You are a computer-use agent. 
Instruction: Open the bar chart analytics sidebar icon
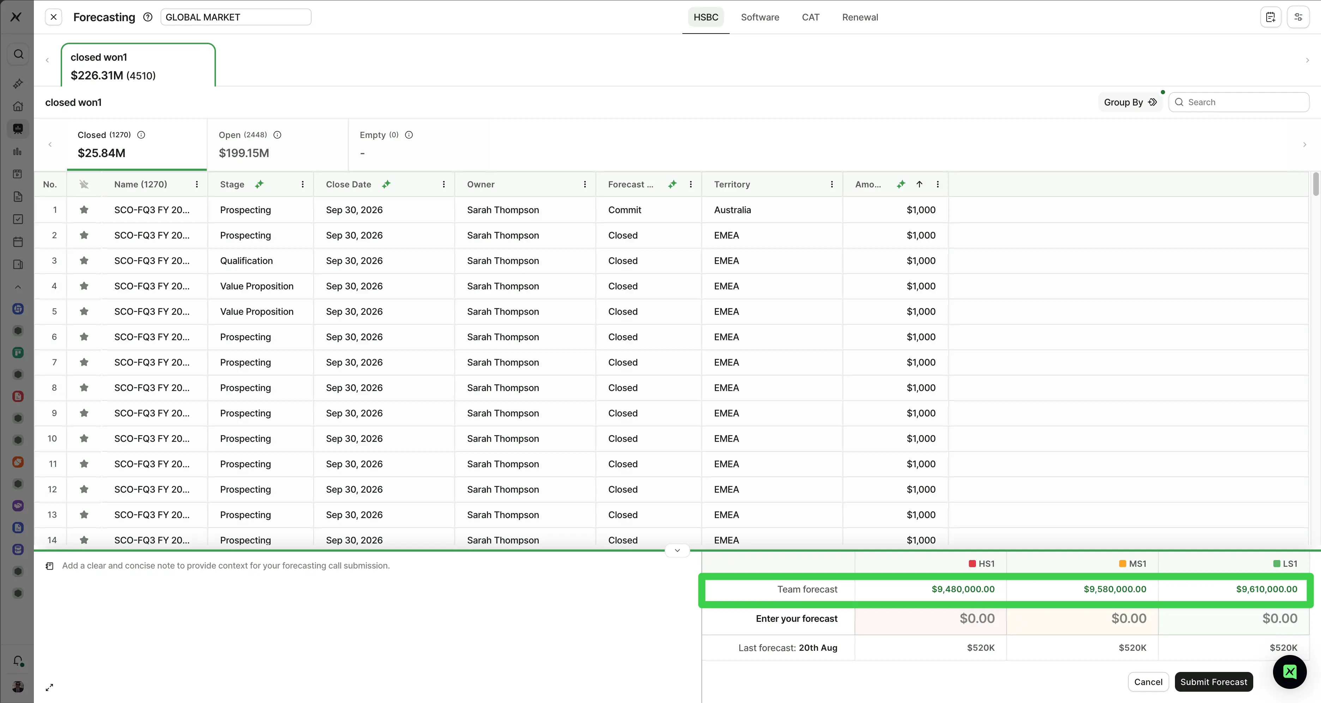pyautogui.click(x=18, y=151)
